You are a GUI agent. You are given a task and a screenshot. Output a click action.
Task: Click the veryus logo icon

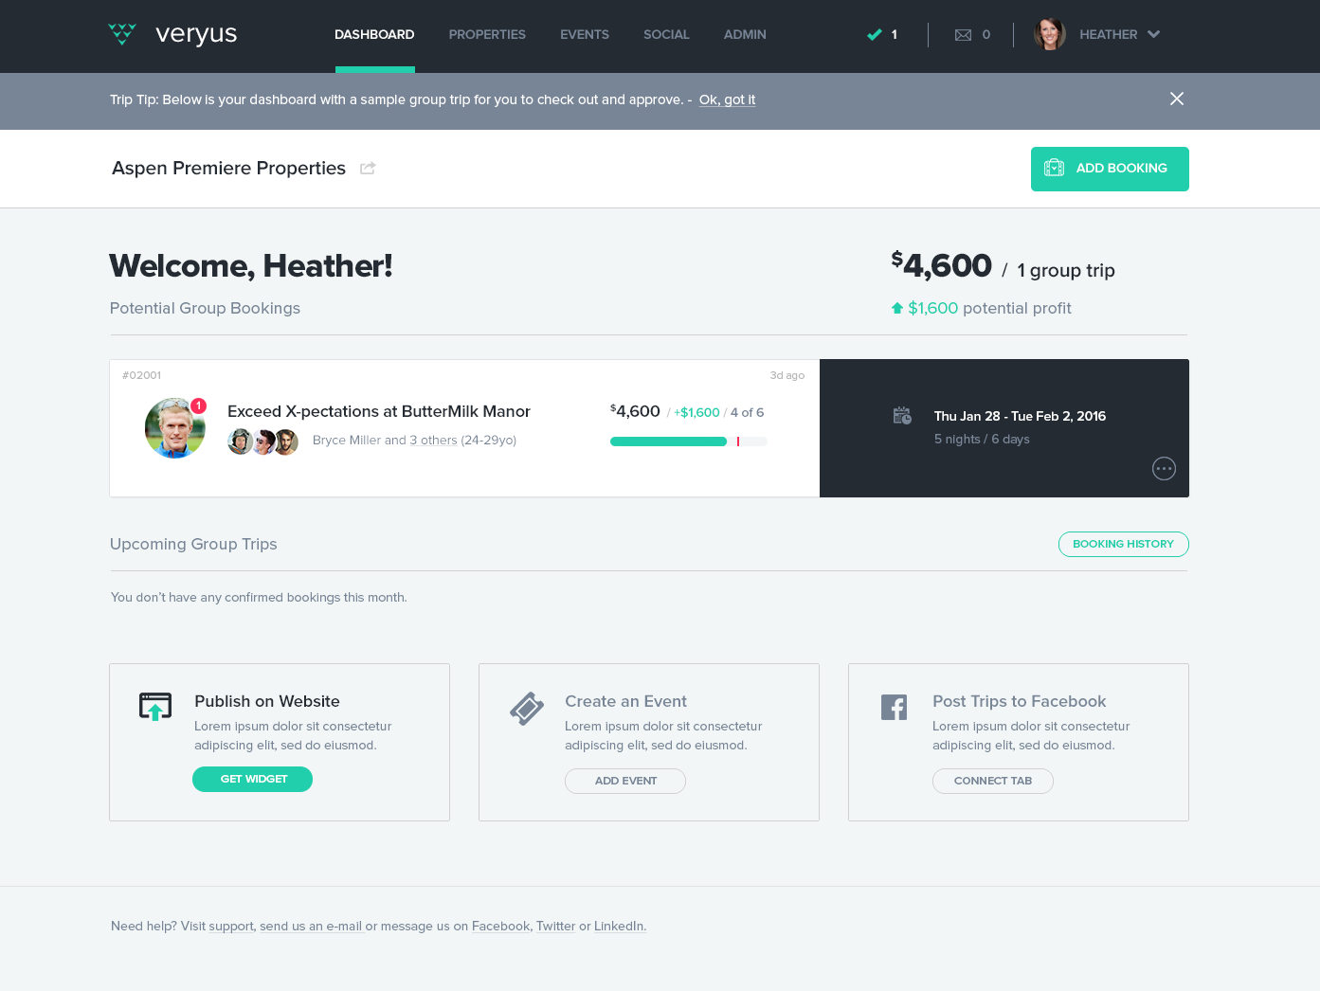pos(122,34)
